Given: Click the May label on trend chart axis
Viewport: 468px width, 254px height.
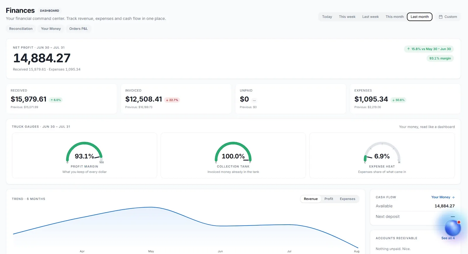Looking at the screenshot, I should click(x=151, y=251).
